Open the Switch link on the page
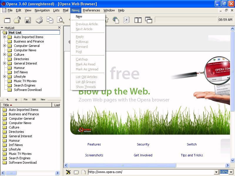 [192, 144]
